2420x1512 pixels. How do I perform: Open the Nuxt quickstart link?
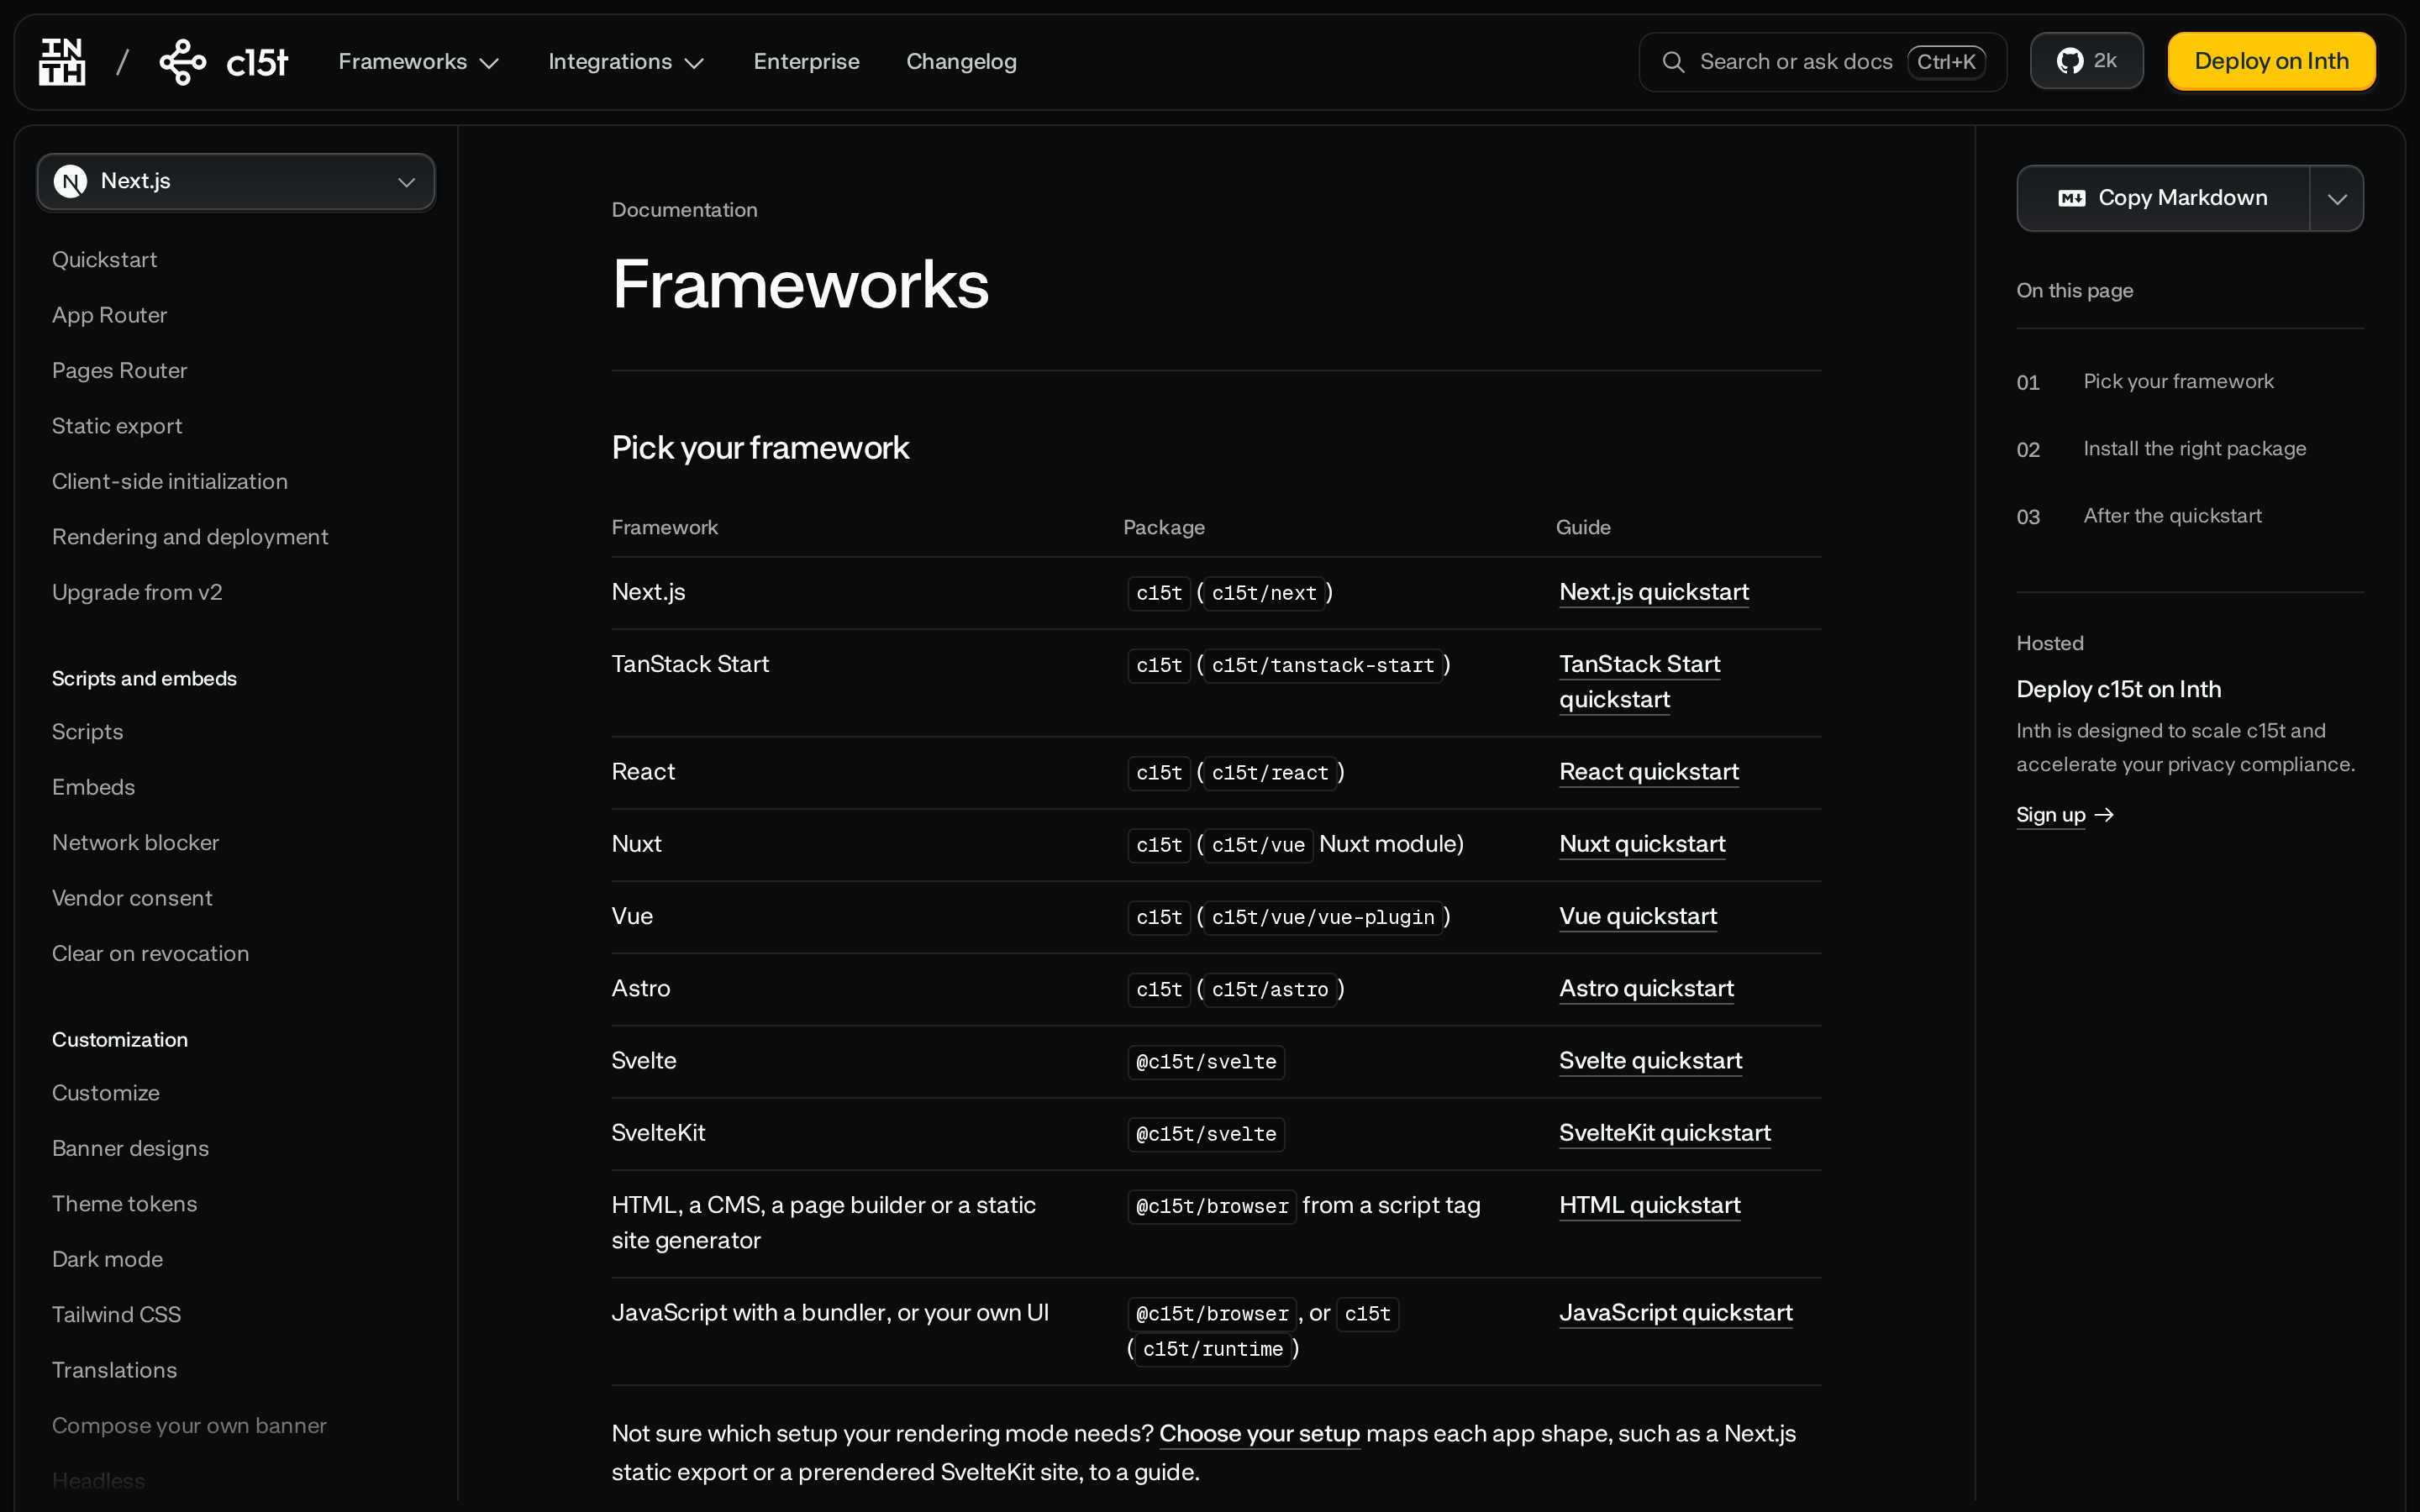pyautogui.click(x=1642, y=844)
